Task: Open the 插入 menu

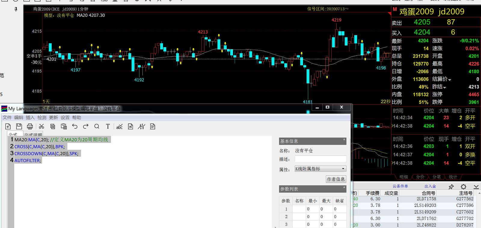Action: [30, 118]
